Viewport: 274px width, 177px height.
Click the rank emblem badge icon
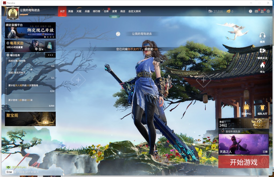click(x=260, y=123)
